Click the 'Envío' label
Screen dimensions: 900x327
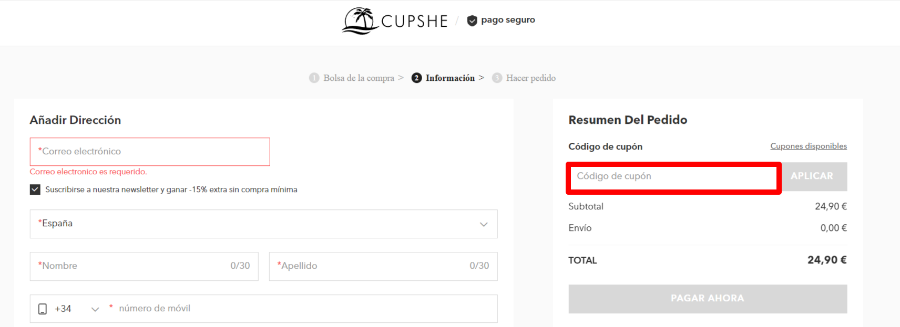580,228
